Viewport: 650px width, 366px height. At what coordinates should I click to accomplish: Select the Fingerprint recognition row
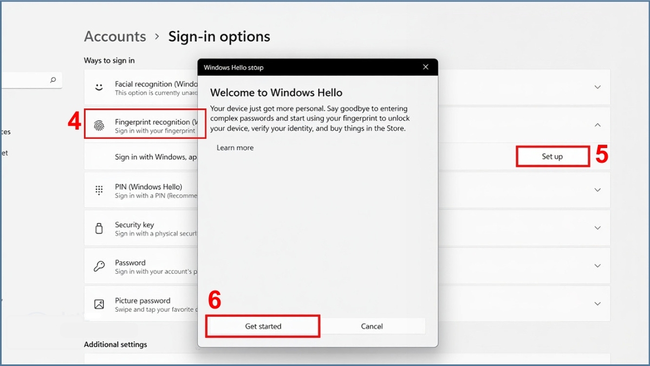(347, 125)
